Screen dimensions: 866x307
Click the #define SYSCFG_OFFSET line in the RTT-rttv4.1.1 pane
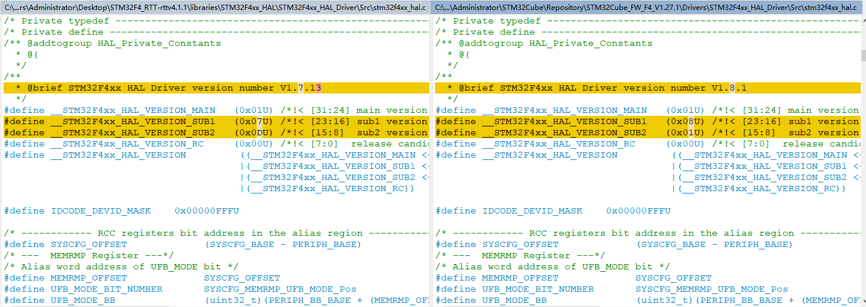point(183,245)
